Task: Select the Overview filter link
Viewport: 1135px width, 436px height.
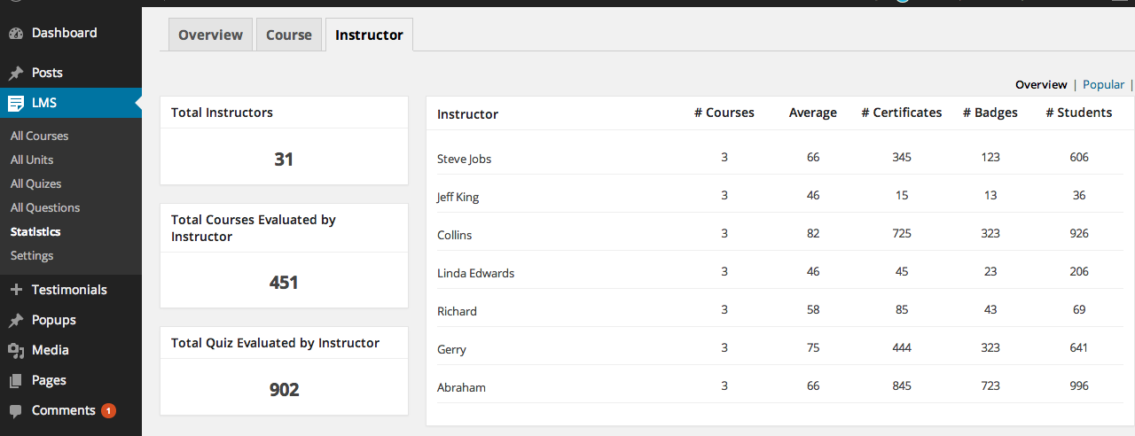Action: [1041, 85]
